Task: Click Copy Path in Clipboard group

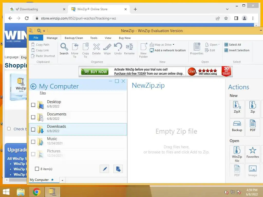Action: 40,45
